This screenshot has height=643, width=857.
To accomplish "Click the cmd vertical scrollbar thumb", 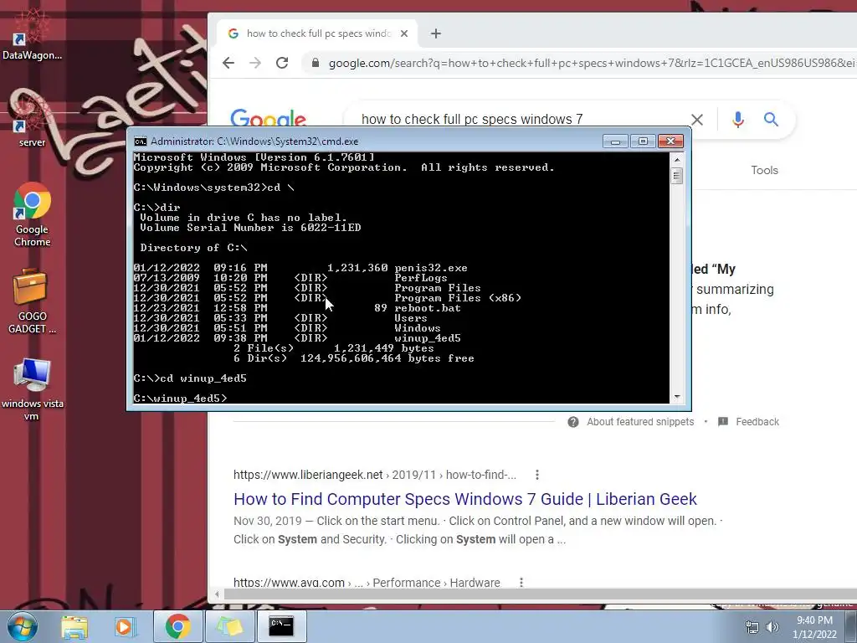I will pos(676,176).
